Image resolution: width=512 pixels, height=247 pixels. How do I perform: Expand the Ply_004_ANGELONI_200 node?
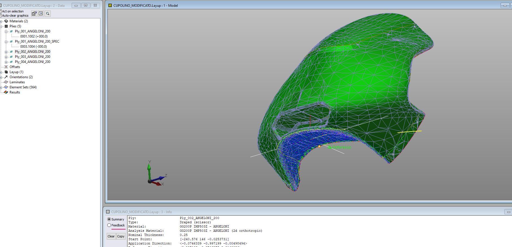[6, 62]
